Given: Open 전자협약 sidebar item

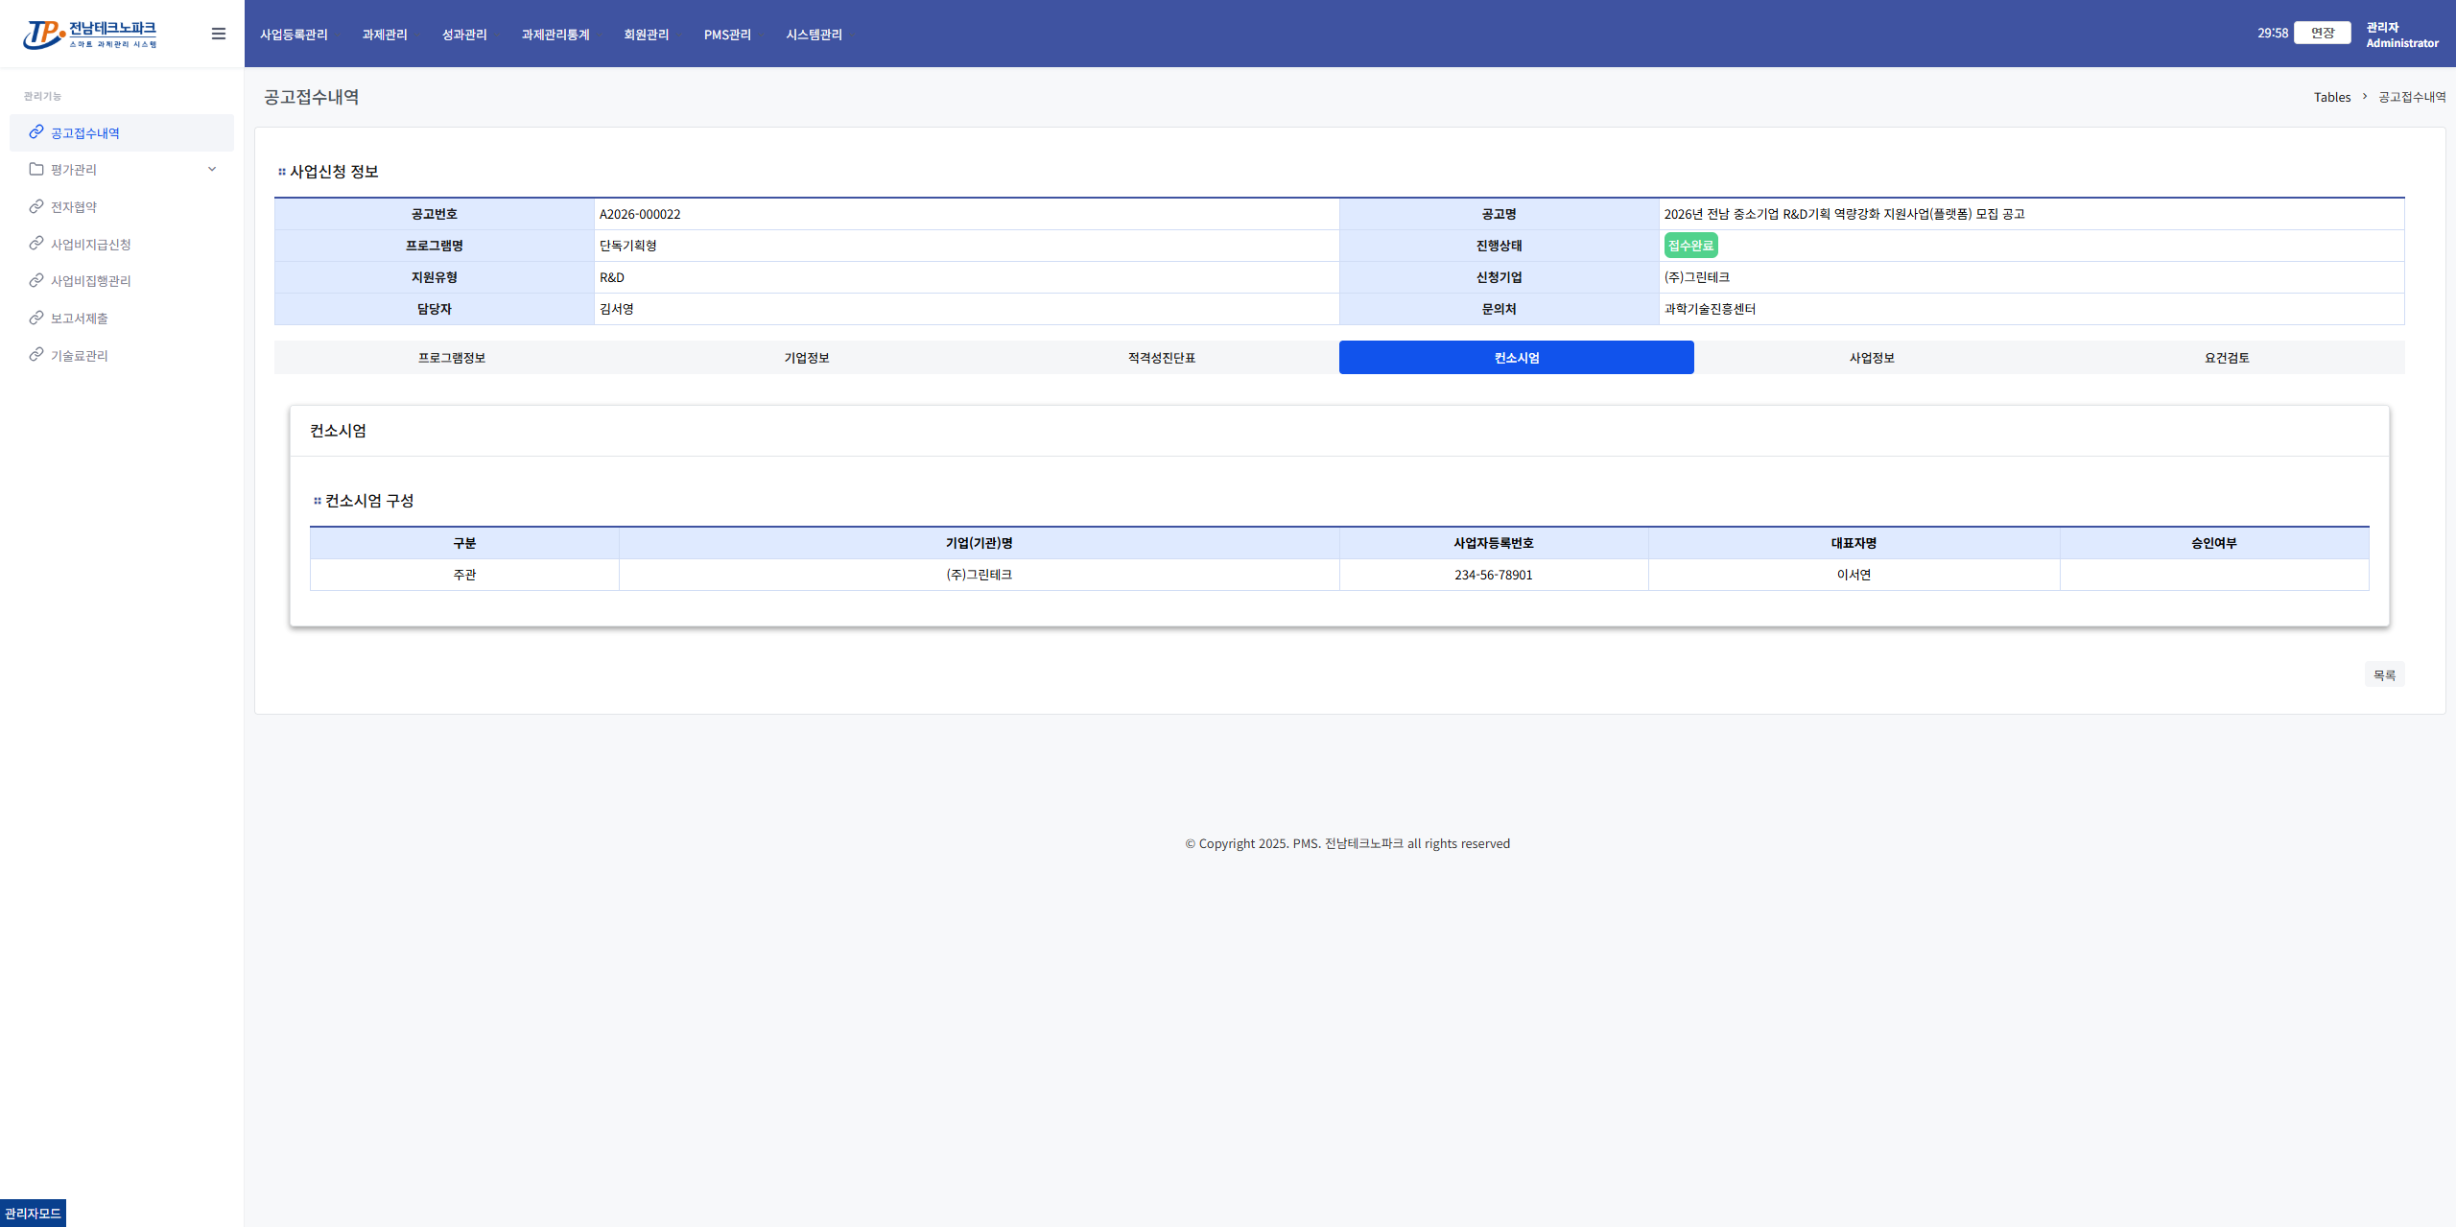Looking at the screenshot, I should (x=122, y=206).
